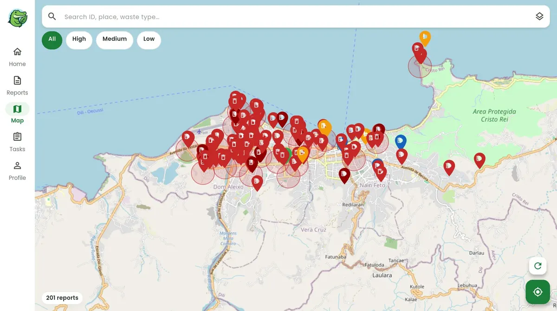
Task: Open the Profile page
Action: tap(17, 171)
